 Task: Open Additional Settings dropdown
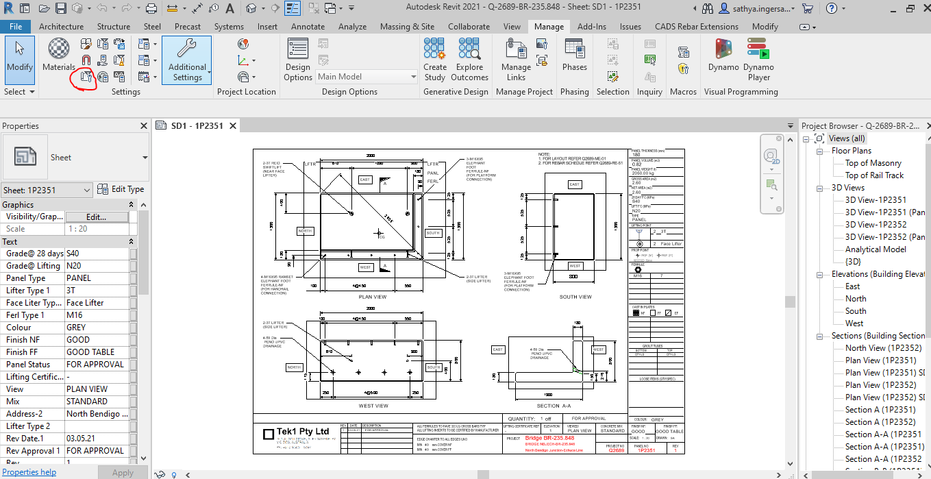187,60
